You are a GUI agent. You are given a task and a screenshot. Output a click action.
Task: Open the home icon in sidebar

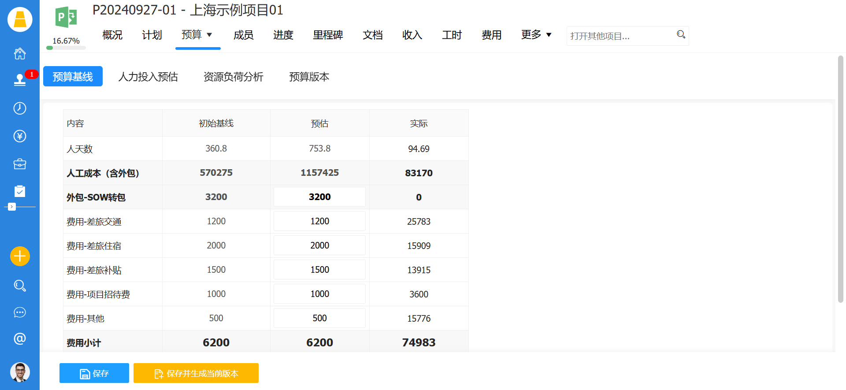[20, 54]
